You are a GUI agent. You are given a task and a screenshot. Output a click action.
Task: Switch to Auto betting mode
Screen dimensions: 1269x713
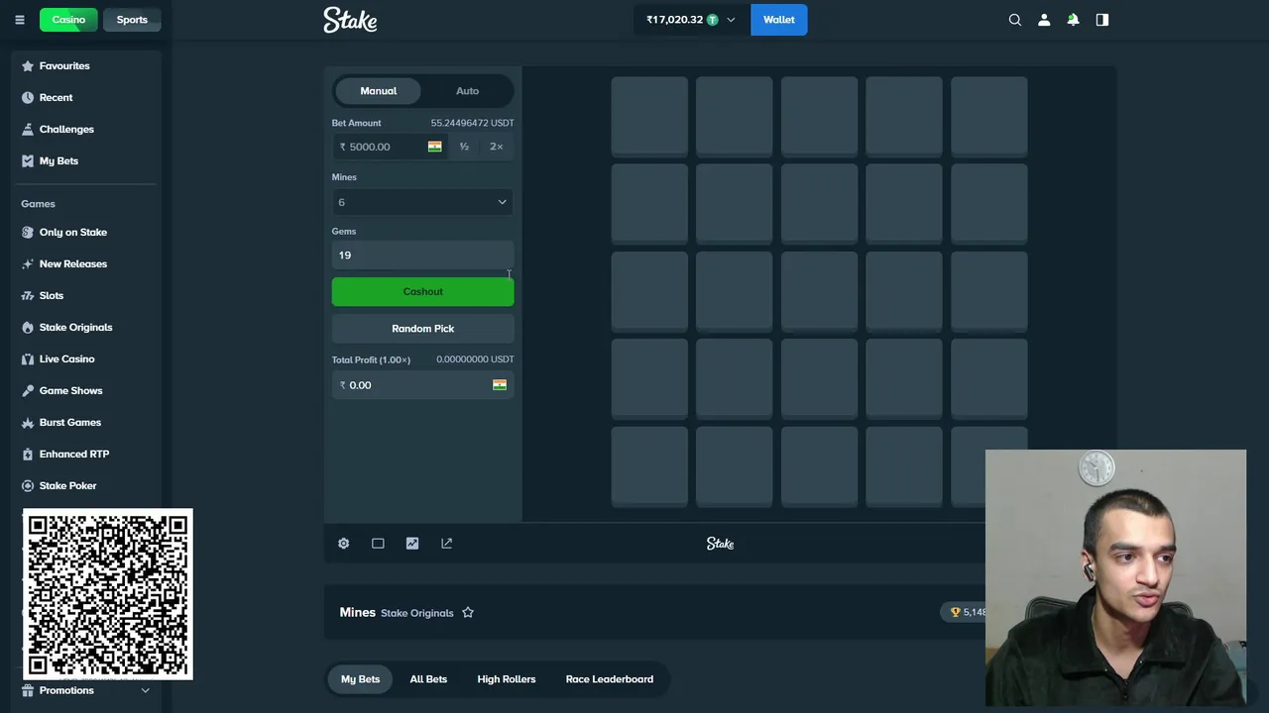(x=467, y=91)
